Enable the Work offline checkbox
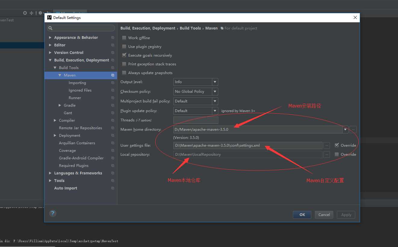 pyautogui.click(x=124, y=38)
